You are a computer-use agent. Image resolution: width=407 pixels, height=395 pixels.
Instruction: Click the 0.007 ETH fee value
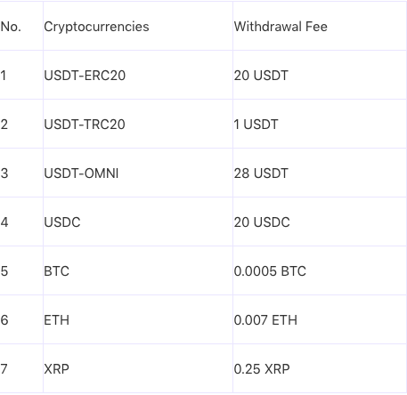click(x=265, y=320)
